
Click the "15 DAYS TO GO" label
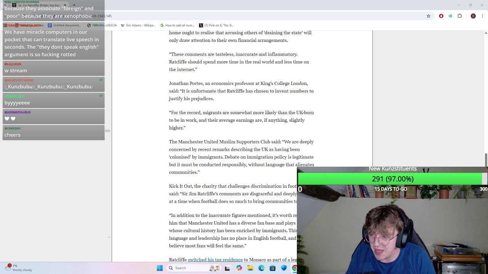point(391,189)
